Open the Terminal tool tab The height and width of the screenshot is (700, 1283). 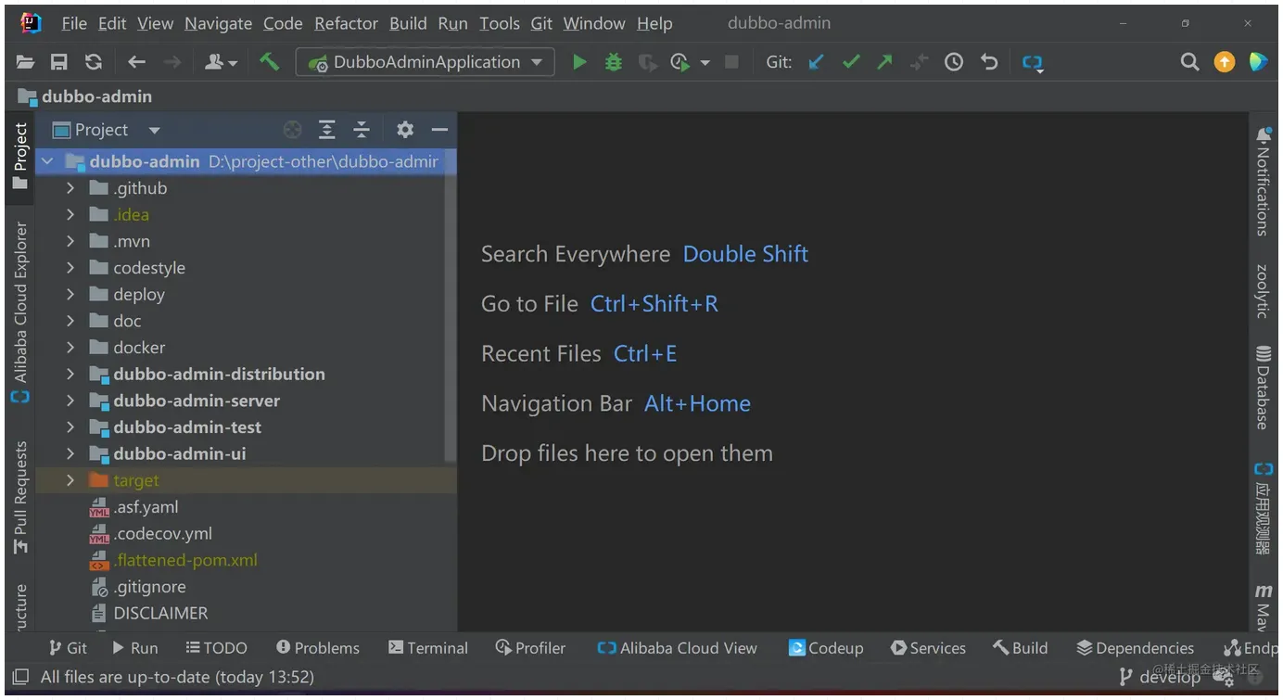click(x=428, y=648)
